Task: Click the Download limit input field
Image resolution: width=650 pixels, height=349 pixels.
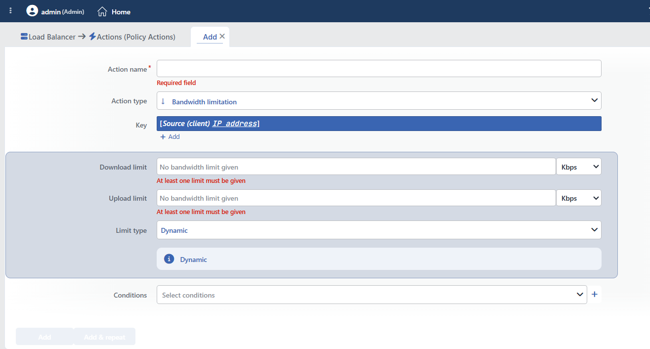Action: tap(356, 167)
